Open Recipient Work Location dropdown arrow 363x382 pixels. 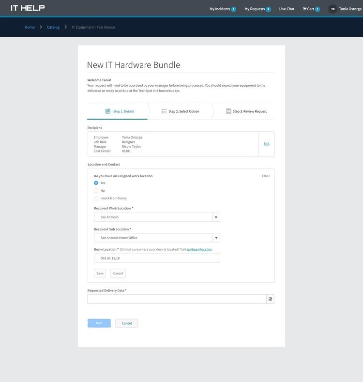point(216,217)
